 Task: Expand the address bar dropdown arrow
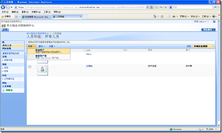[147, 7]
